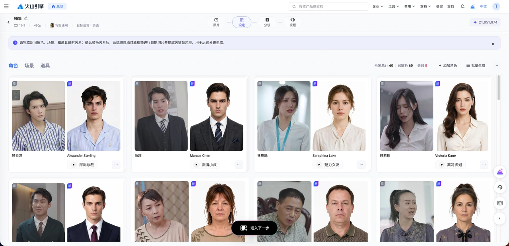Open 马超 original character thumbnail

pyautogui.click(x=161, y=116)
